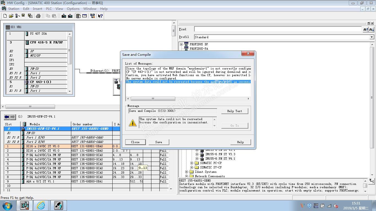Click the Configure Network toolbar icon

pyautogui.click(x=93, y=16)
